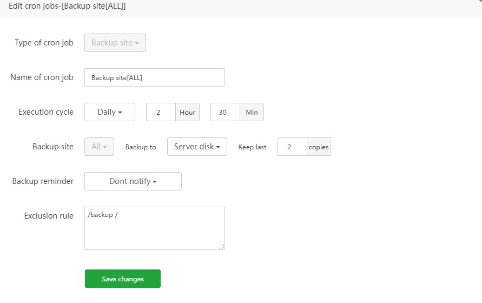Expand the Server disk destination dropdown
This screenshot has width=482, height=303.
click(x=197, y=147)
